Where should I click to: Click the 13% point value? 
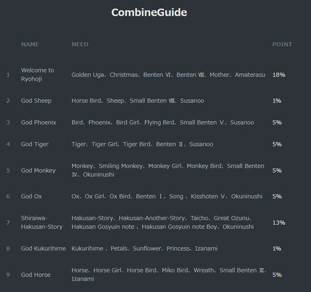(278, 223)
